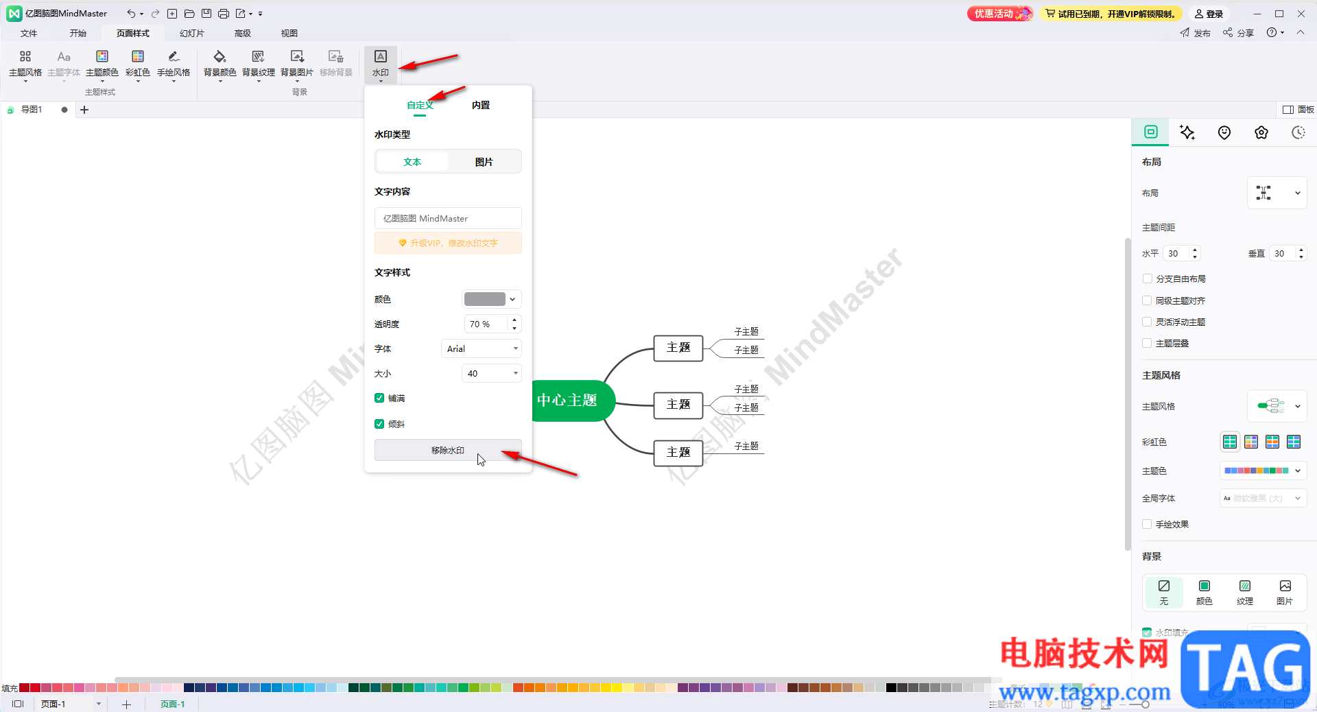
Task: Select the 颜色 background color option
Action: (1205, 593)
